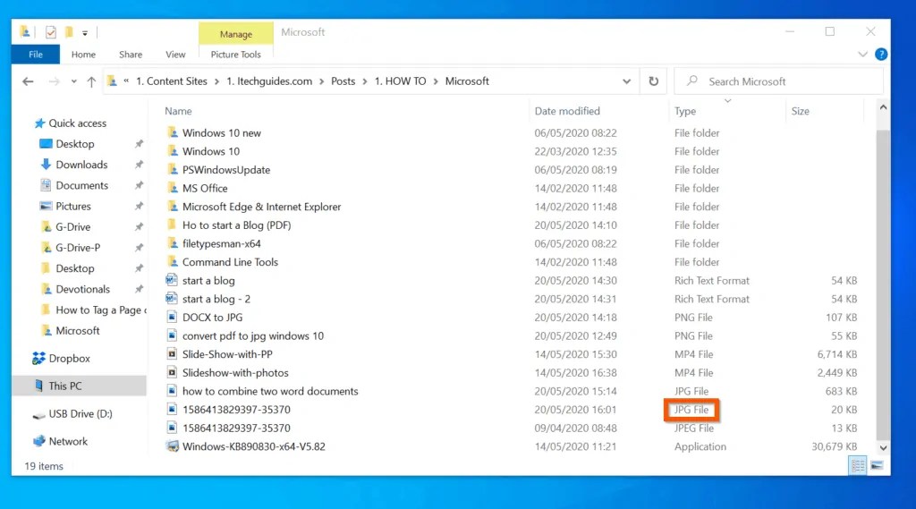Expand the chevron after the Posts breadcrumb

coord(365,81)
